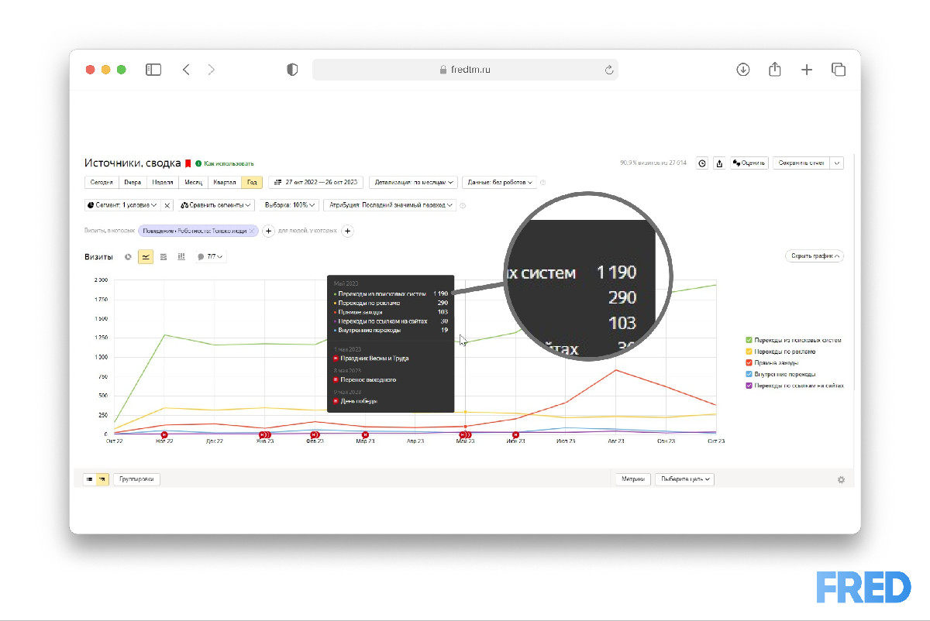930x621 pixels.
Task: Toggle the Переходы из поисковых систем legend checkbox
Action: (748, 340)
